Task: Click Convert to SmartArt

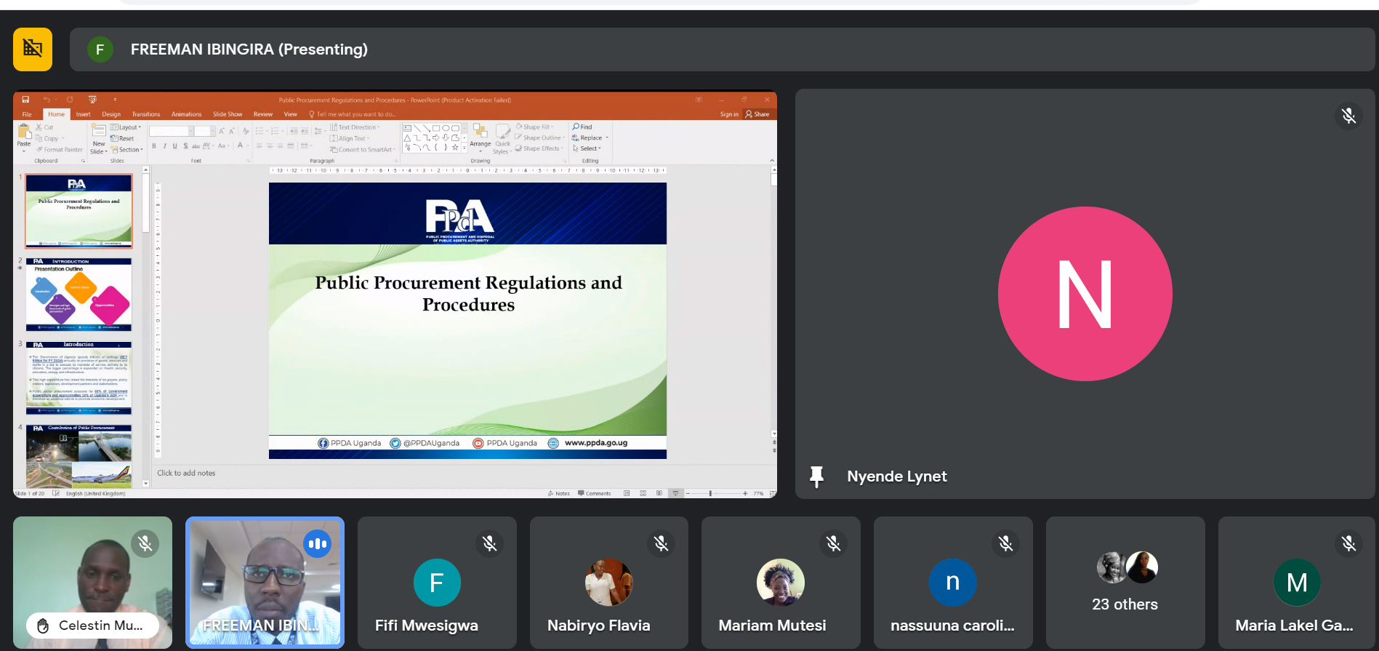Action: [x=363, y=149]
